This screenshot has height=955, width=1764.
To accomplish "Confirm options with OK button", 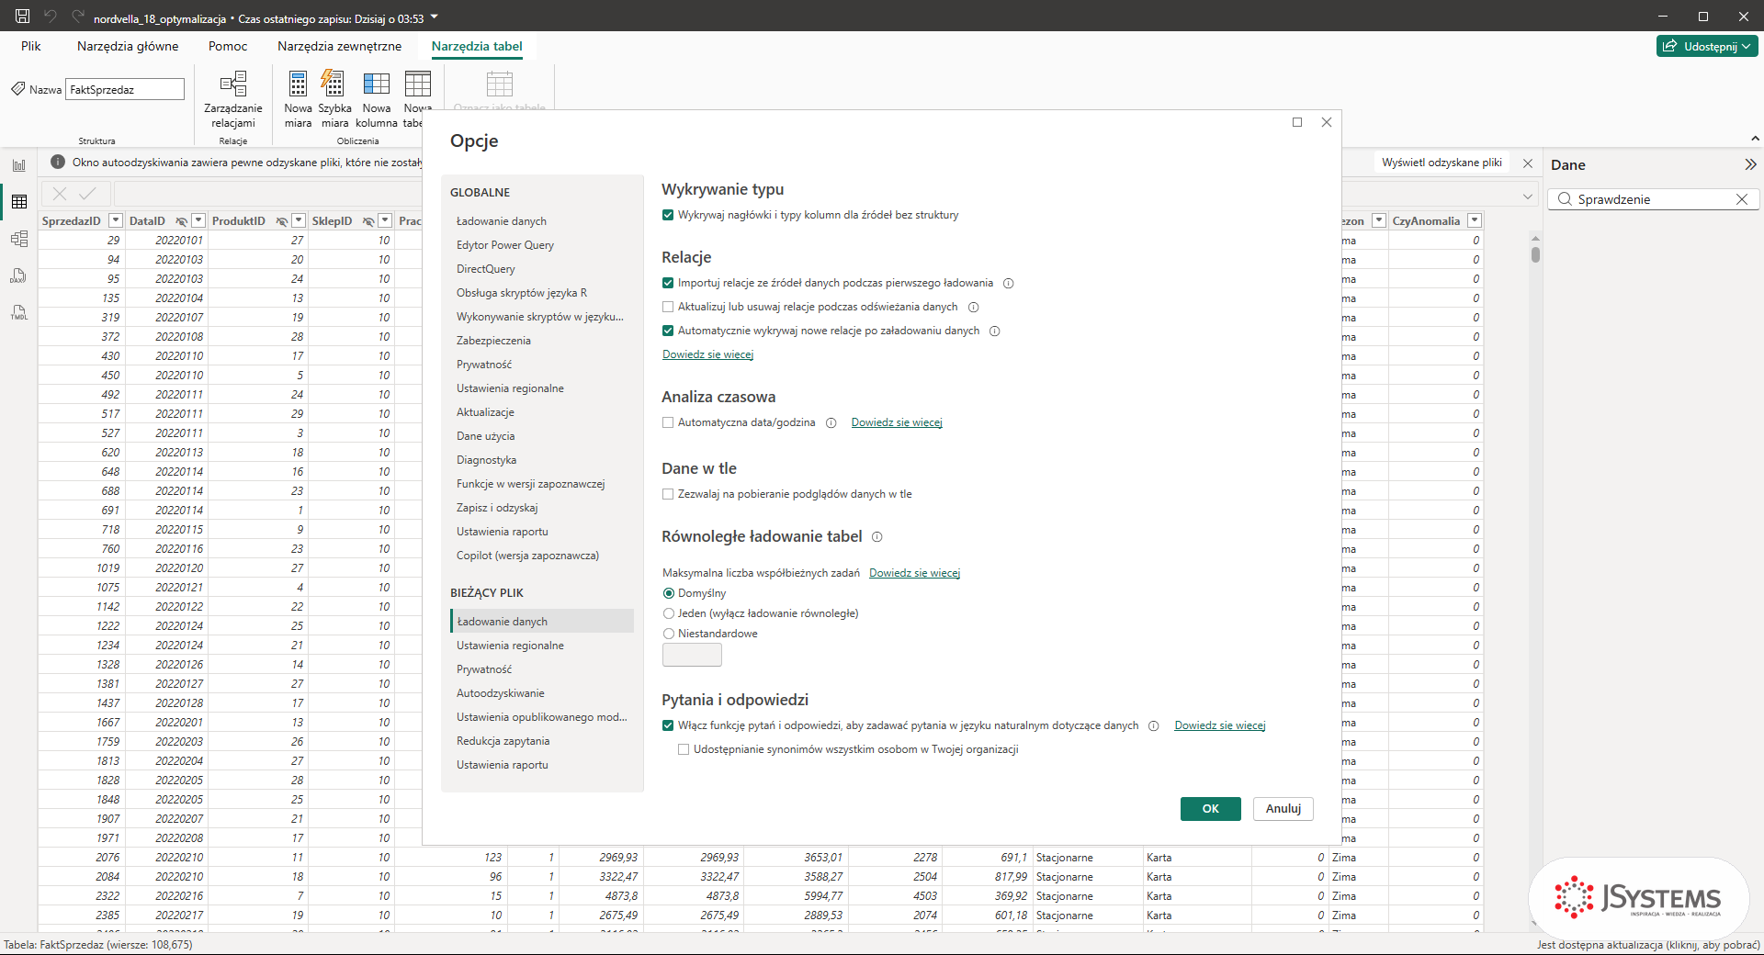I will [1211, 809].
